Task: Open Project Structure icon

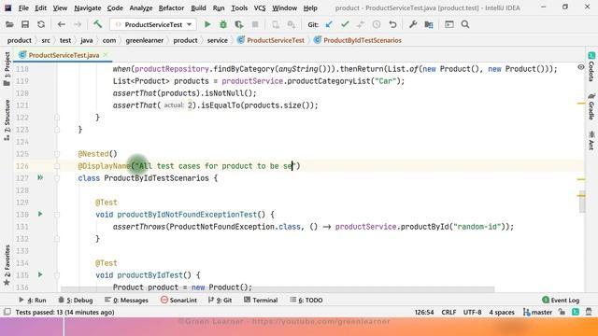Action: coord(429,25)
